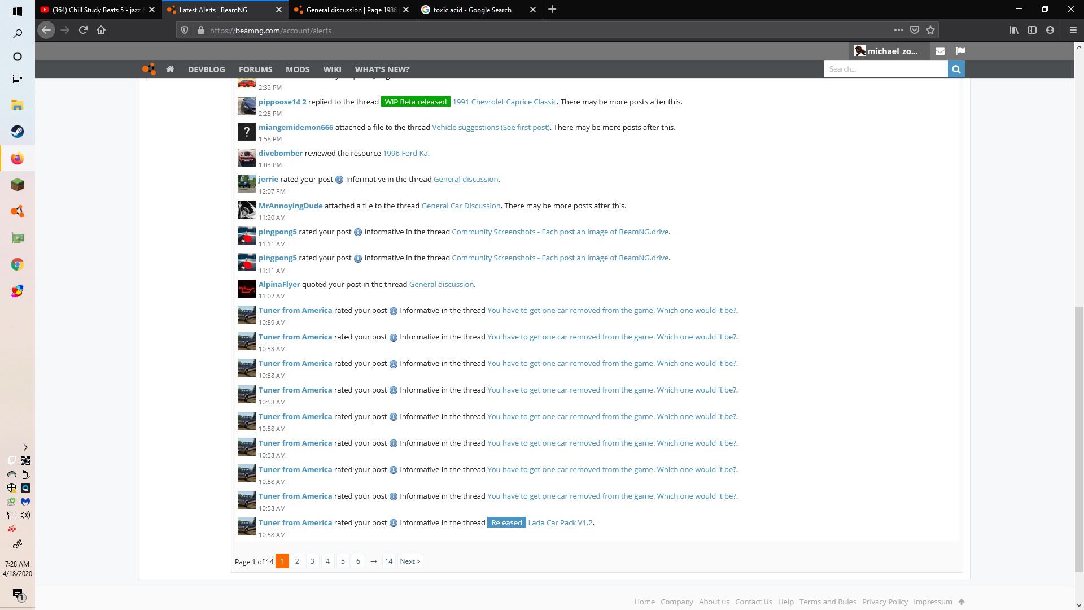1084x610 pixels.
Task: Open the WIKI menu item
Action: pos(332,69)
